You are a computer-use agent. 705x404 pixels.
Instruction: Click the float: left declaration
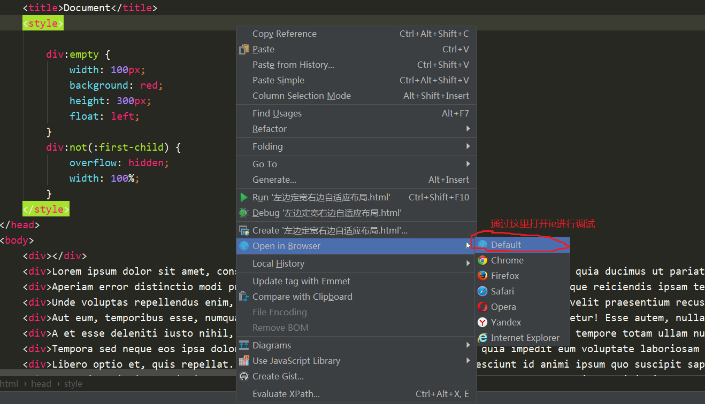click(104, 116)
